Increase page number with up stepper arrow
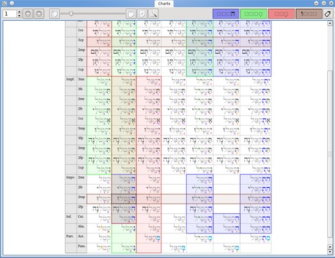This screenshot has height=258, width=335. (19, 12)
